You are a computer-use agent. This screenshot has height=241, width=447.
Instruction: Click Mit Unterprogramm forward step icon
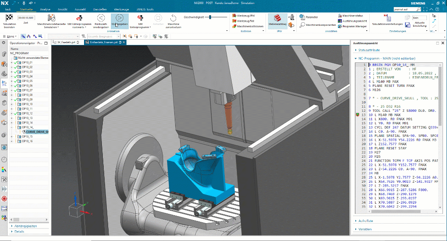[x=140, y=18]
